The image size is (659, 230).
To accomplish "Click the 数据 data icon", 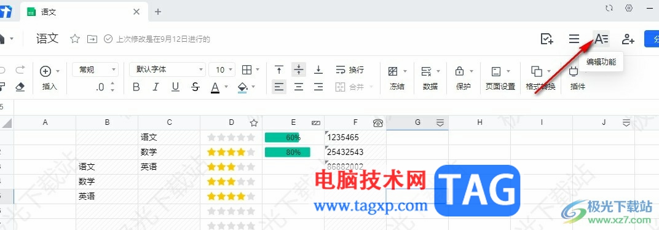I will (426, 71).
